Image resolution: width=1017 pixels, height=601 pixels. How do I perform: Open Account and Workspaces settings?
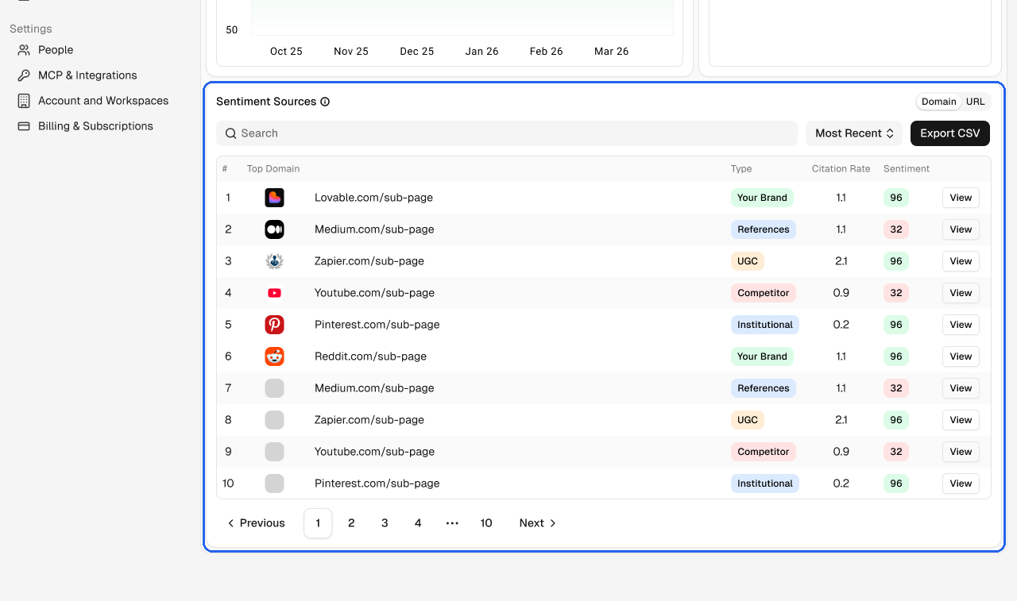click(x=103, y=101)
